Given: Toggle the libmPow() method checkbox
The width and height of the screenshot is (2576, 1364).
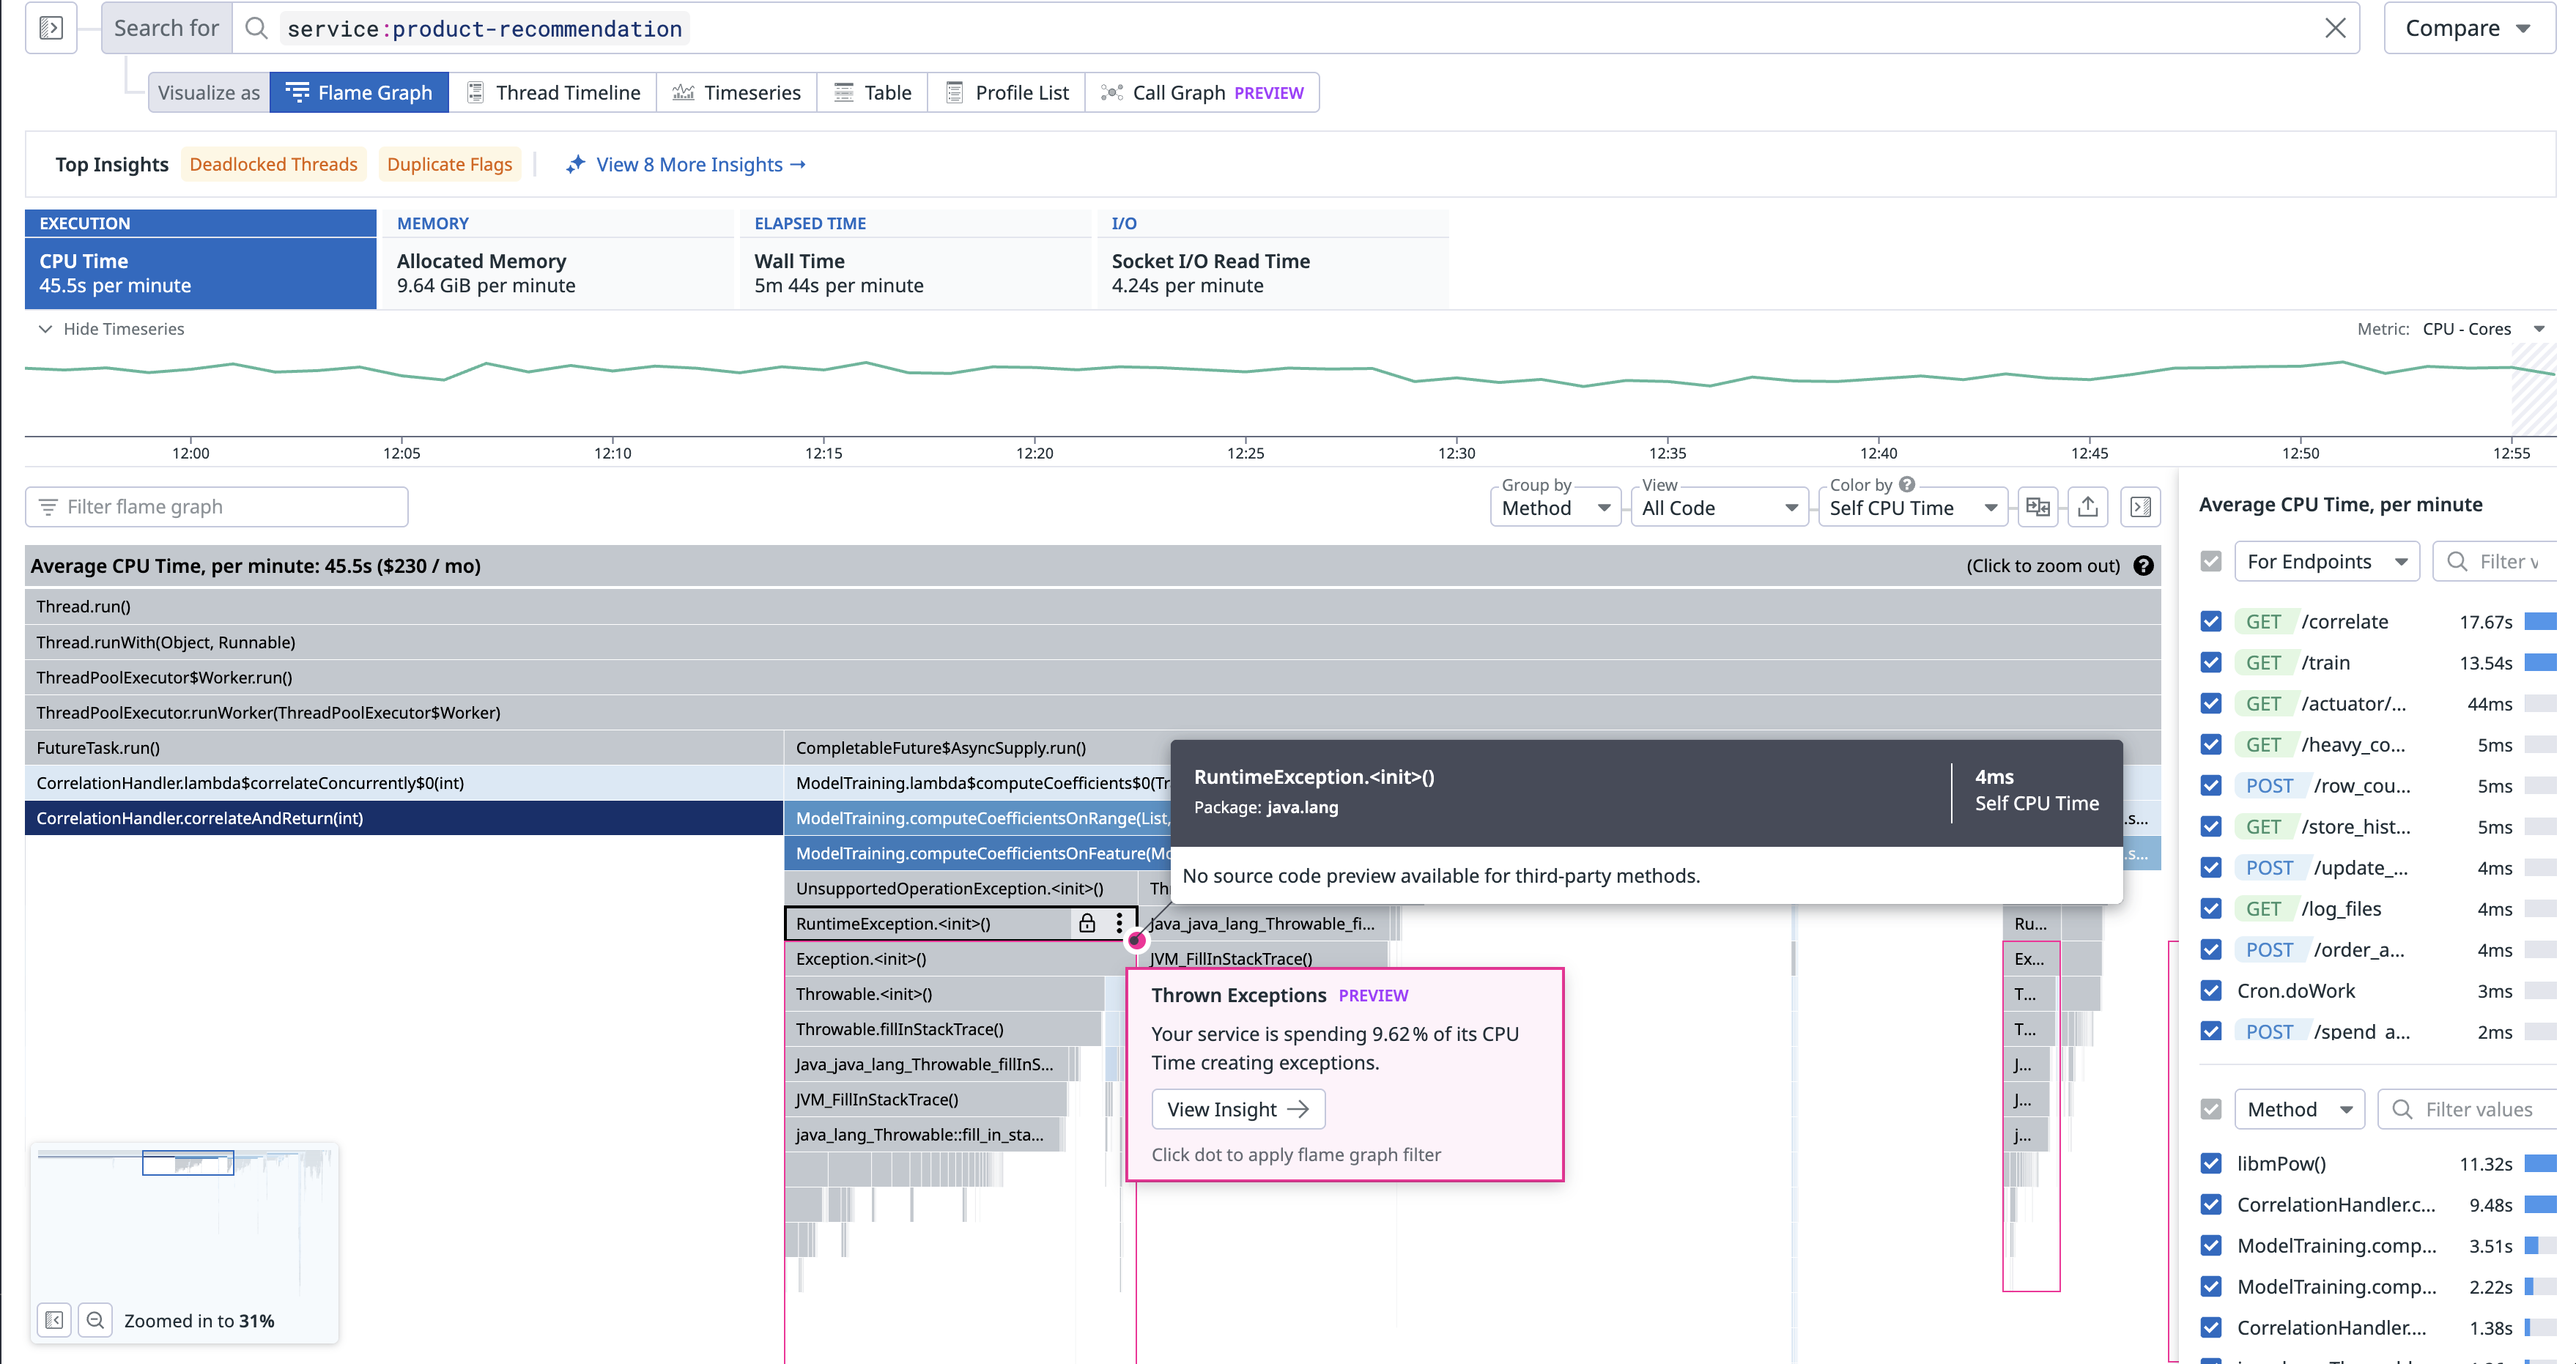Looking at the screenshot, I should [x=2211, y=1163].
